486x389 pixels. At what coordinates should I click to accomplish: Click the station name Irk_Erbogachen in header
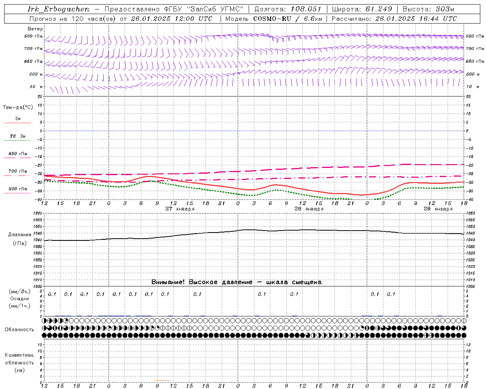tap(59, 9)
